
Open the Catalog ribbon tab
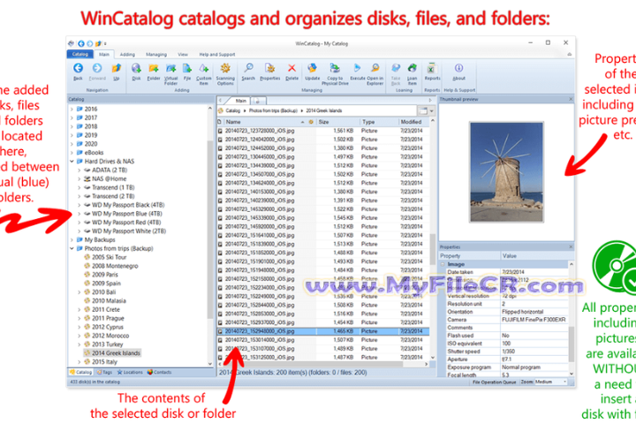coord(79,54)
